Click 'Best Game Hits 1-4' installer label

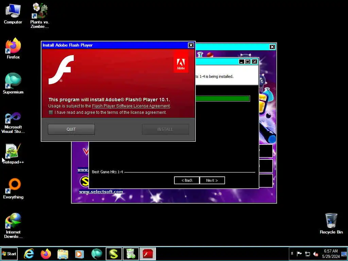tap(107, 172)
